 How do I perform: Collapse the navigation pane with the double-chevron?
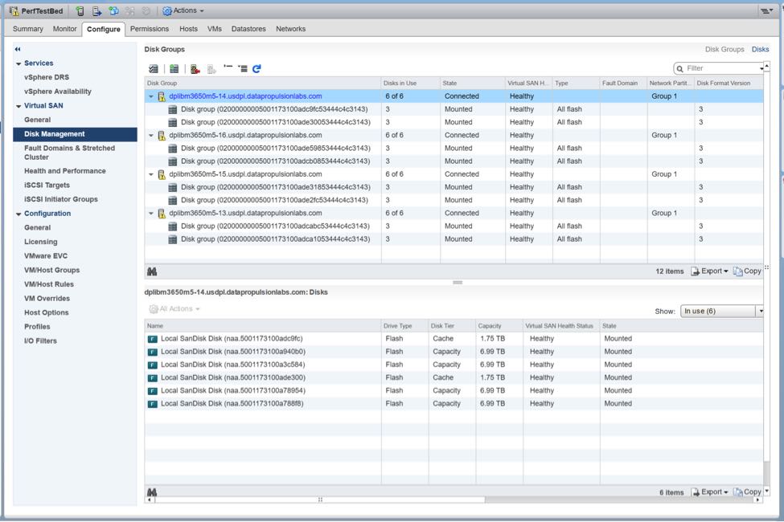[x=18, y=48]
